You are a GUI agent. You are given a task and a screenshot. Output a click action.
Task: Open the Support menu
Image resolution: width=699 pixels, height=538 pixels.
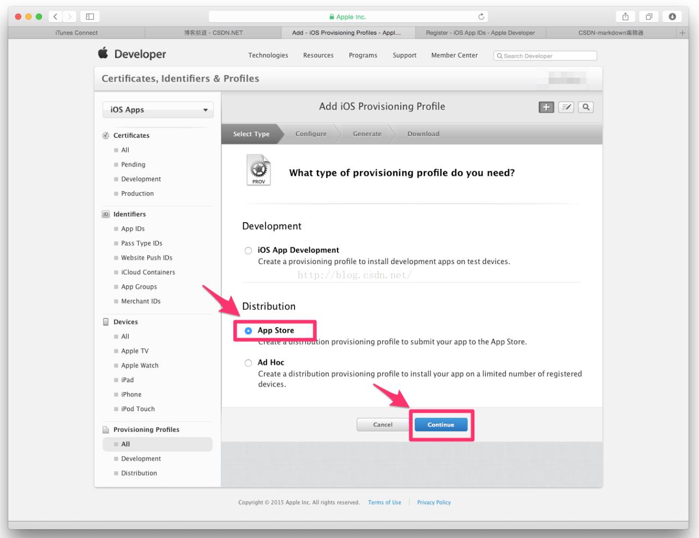(x=405, y=56)
